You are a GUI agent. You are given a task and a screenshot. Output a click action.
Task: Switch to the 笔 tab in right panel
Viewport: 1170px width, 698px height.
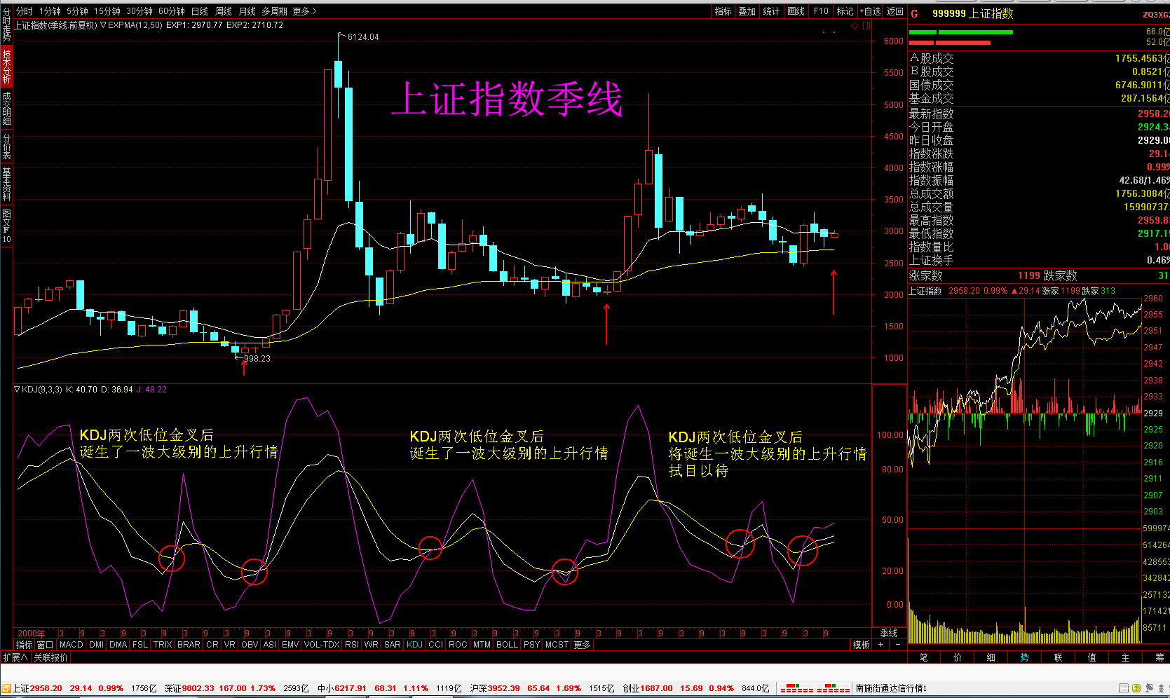(x=923, y=657)
